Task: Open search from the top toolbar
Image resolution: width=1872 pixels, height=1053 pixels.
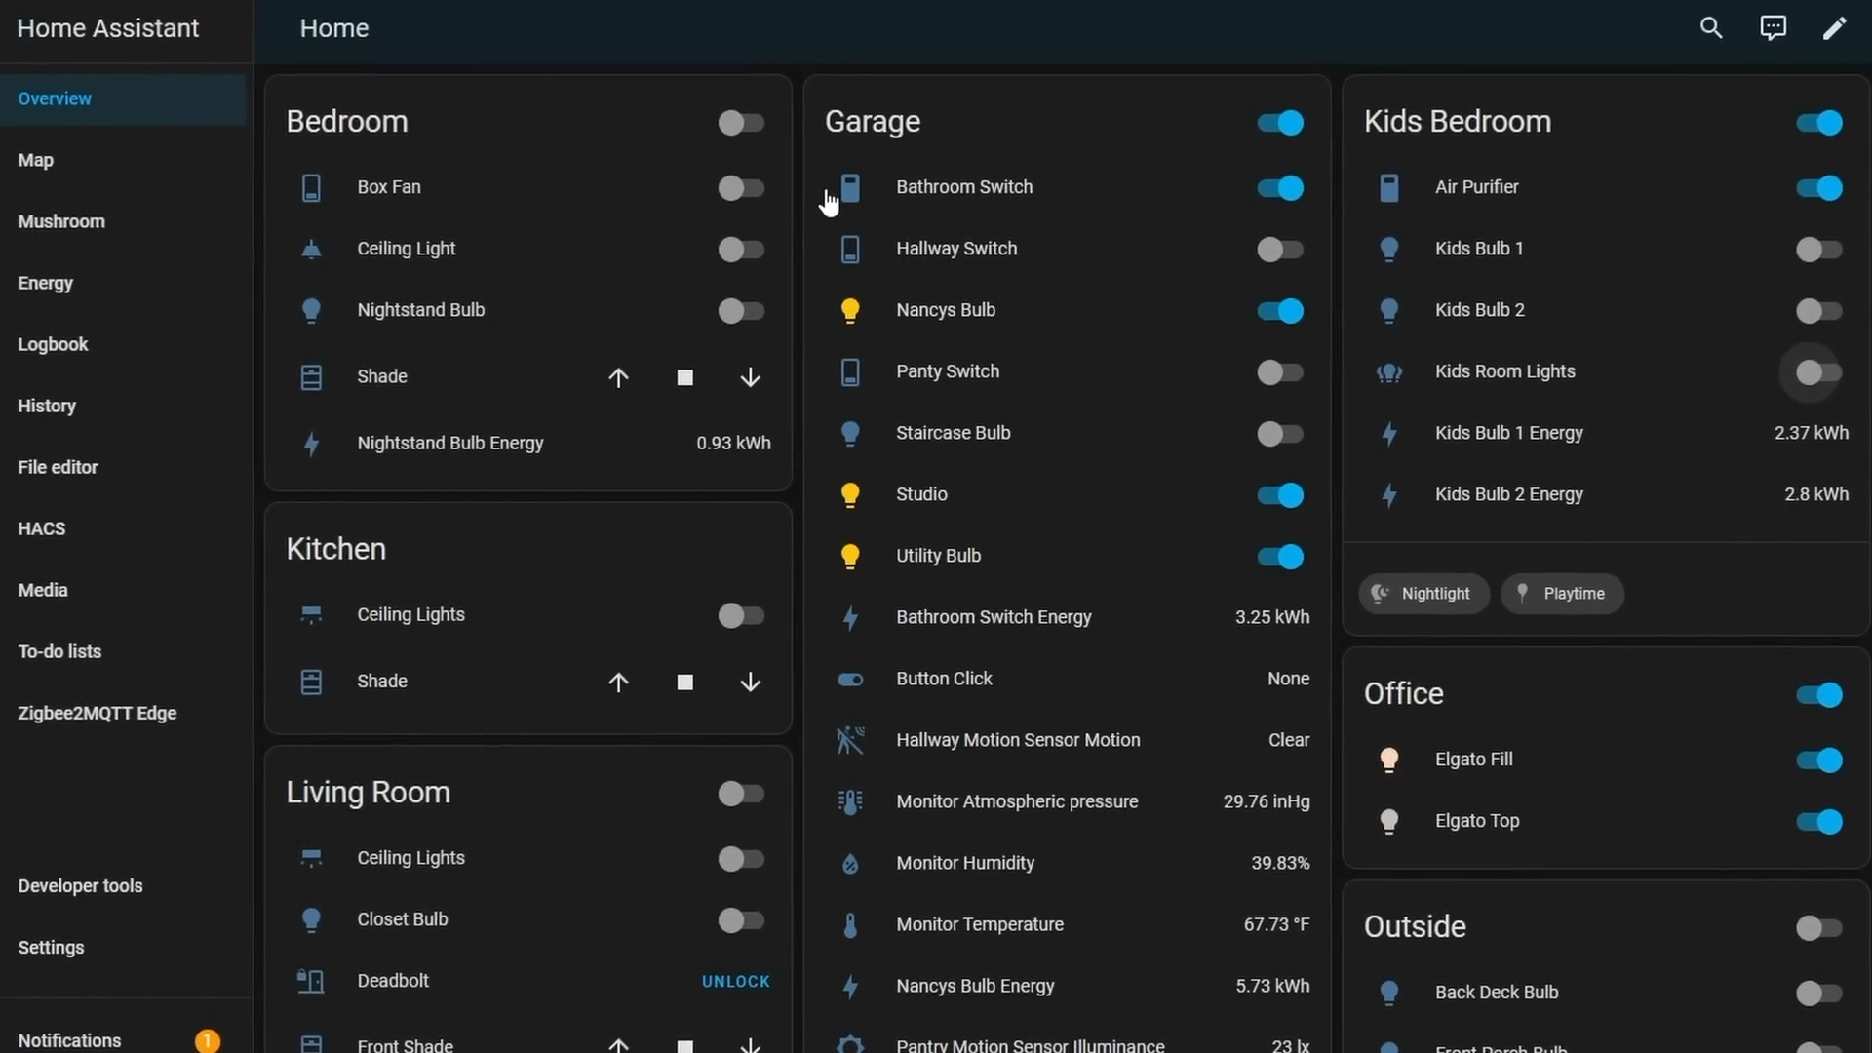Action: (1711, 27)
